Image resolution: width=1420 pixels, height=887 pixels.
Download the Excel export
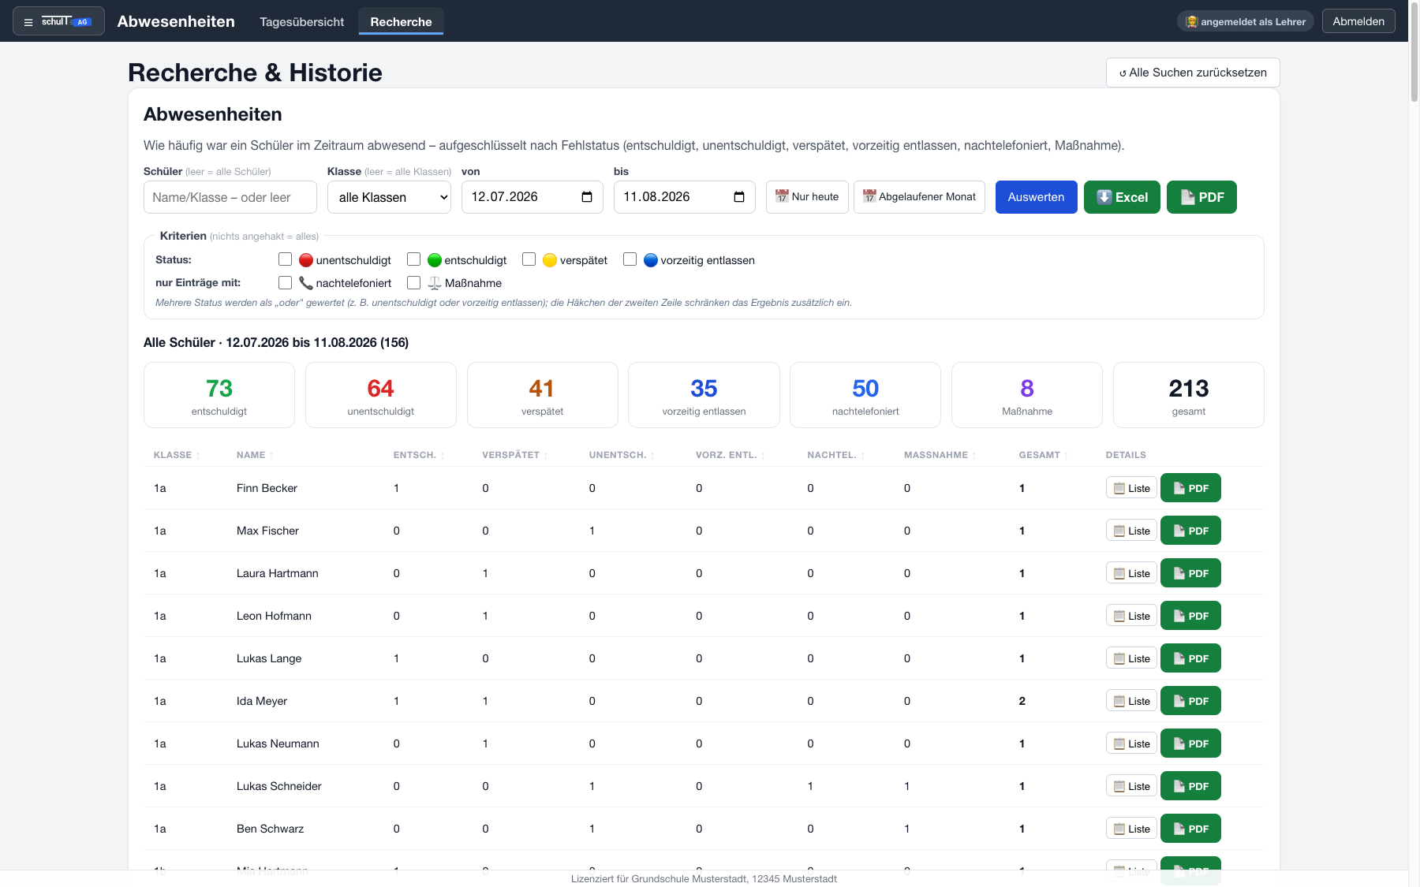[x=1122, y=197]
